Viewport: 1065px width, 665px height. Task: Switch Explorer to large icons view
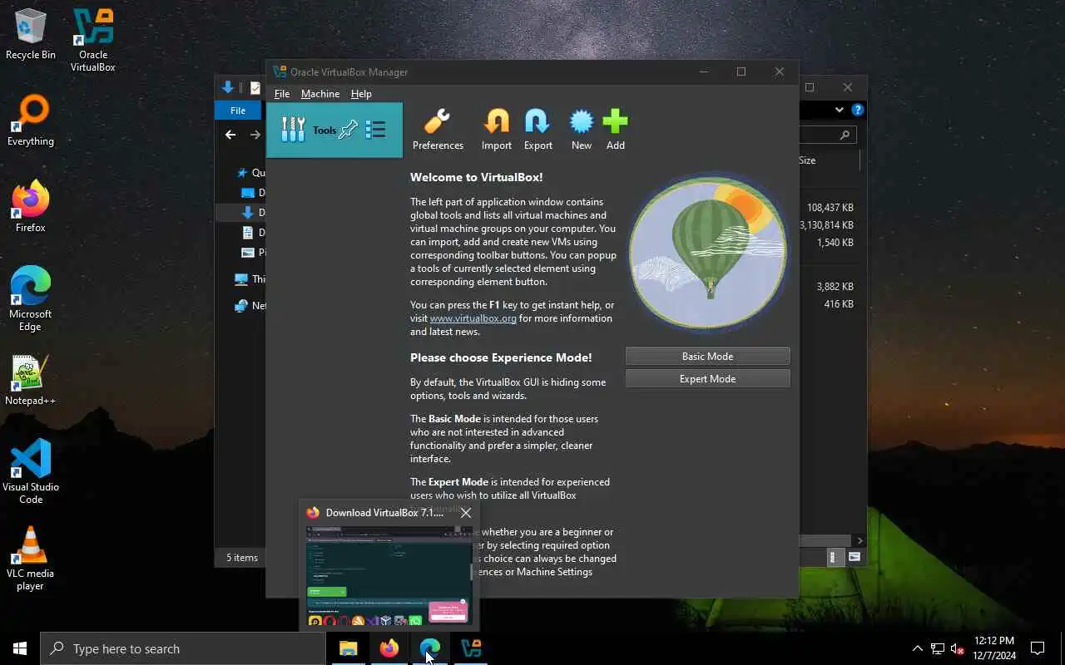pyautogui.click(x=854, y=557)
